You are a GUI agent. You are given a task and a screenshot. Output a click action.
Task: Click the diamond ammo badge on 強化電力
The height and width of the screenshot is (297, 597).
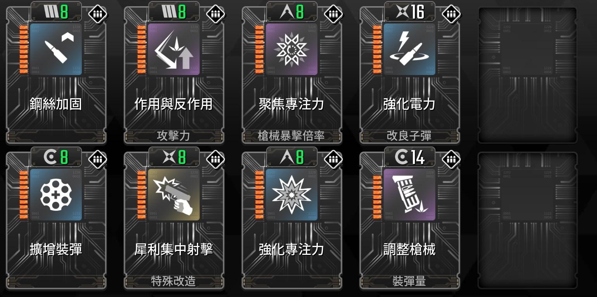tap(451, 14)
